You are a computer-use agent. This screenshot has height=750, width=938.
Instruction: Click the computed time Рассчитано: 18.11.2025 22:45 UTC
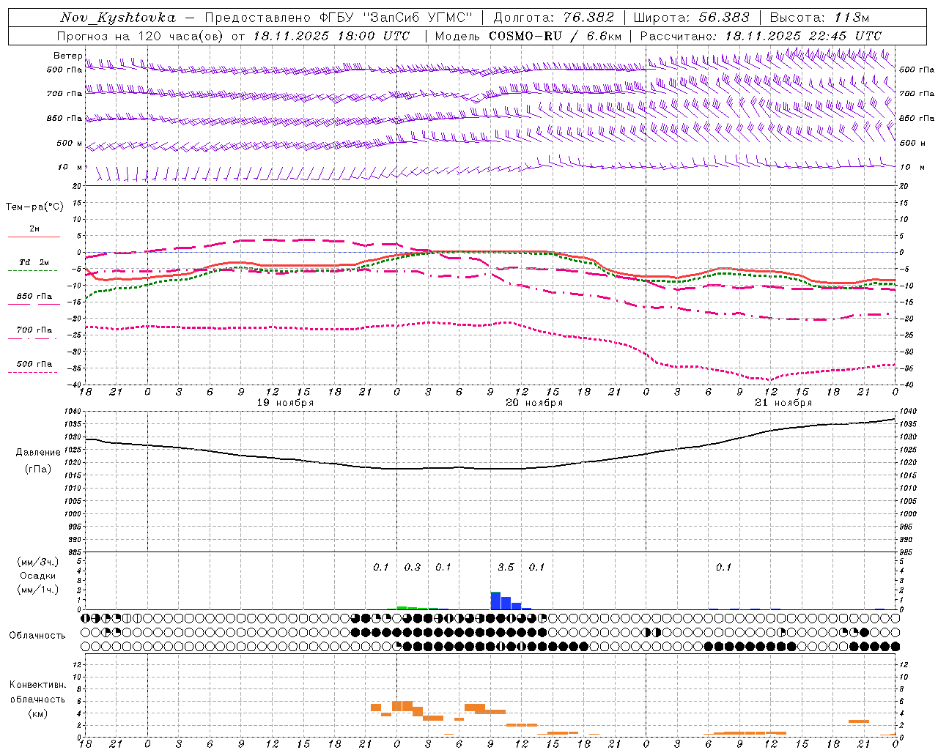[761, 35]
